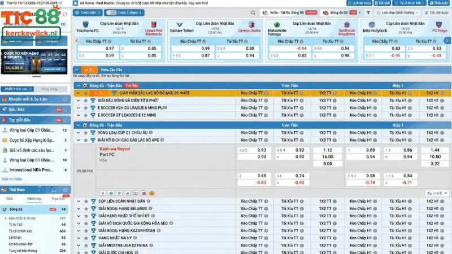The height and width of the screenshot is (254, 452).
Task: Toggle the Phiết thích cược option
Action: click(19, 89)
